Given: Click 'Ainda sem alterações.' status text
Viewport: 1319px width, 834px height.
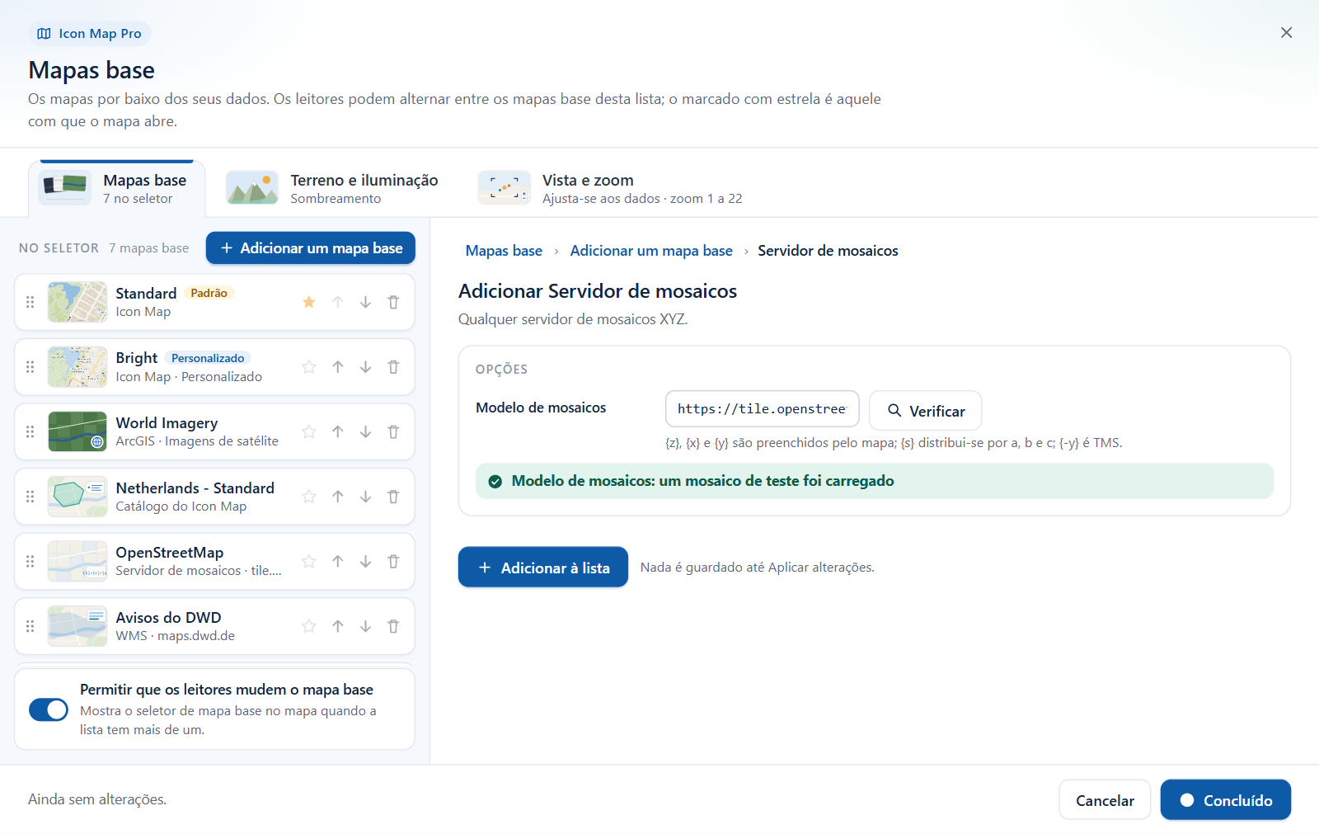Looking at the screenshot, I should tap(97, 799).
